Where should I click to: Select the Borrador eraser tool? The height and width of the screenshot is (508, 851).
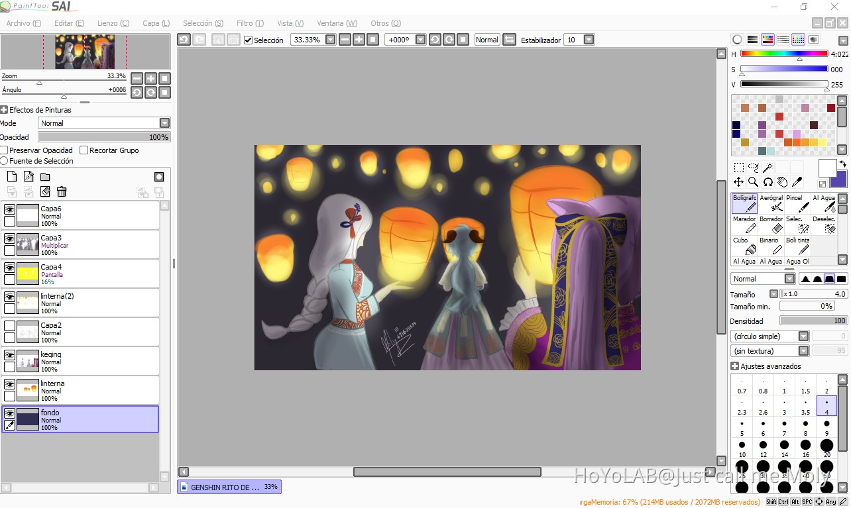click(x=771, y=225)
